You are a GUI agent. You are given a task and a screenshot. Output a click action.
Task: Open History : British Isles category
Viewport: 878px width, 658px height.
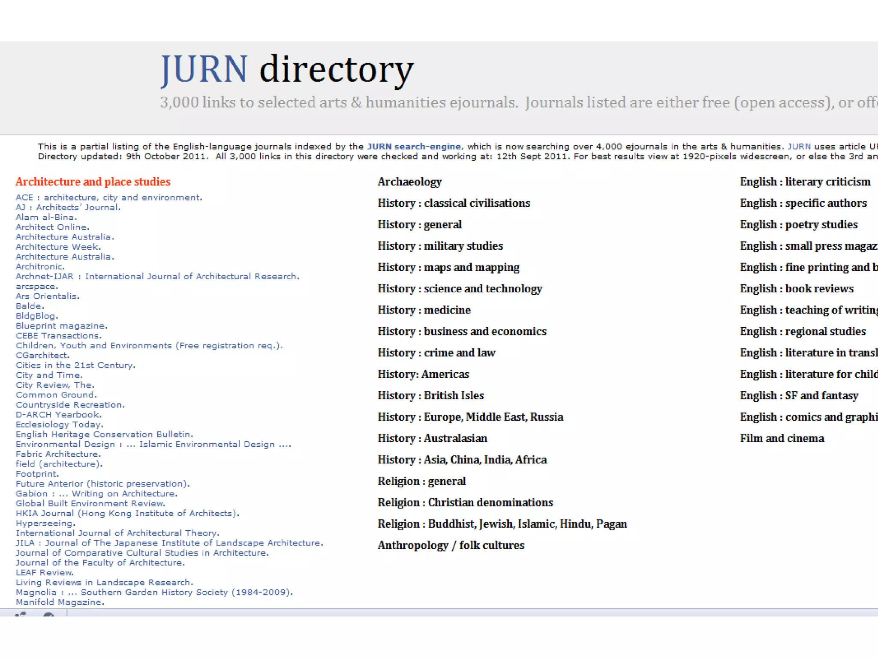[x=430, y=395]
